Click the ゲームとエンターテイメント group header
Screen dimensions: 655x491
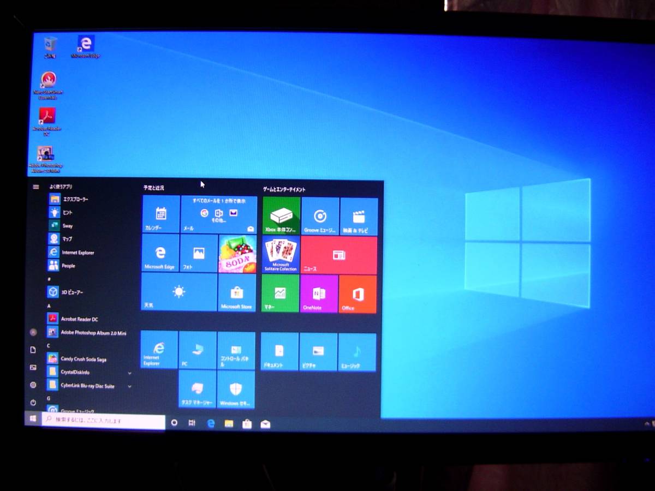pyautogui.click(x=284, y=189)
